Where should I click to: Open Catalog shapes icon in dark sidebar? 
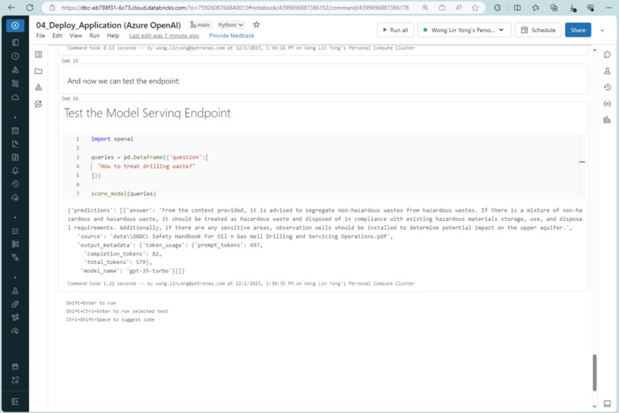(x=15, y=70)
